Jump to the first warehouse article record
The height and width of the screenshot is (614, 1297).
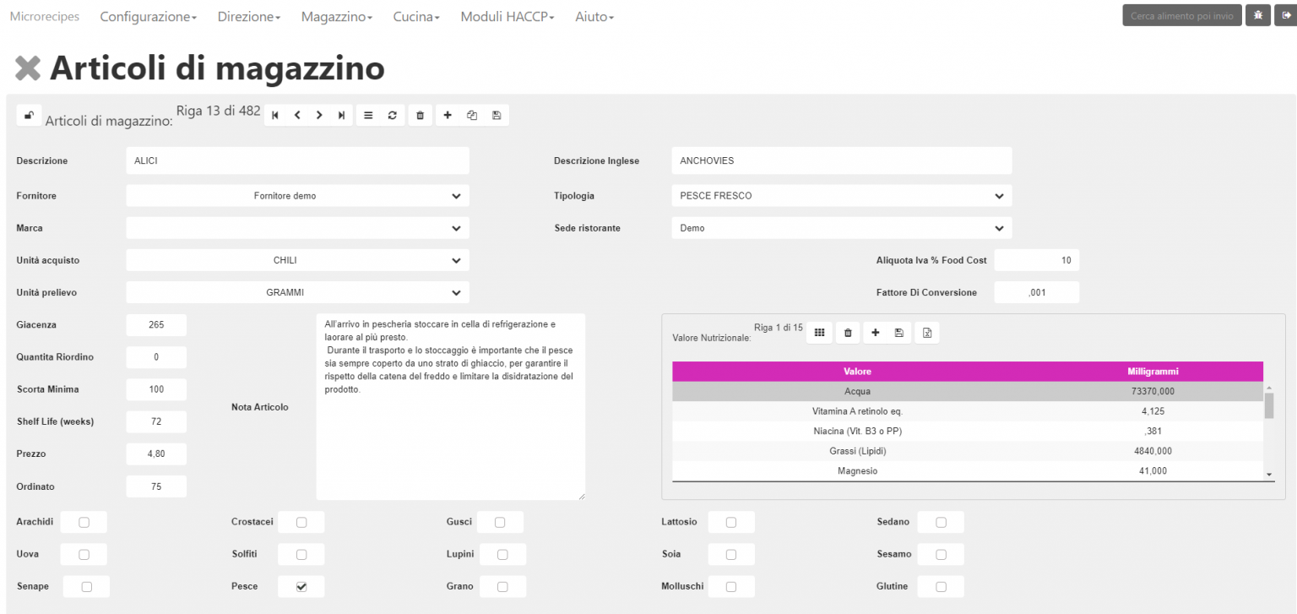[x=275, y=116]
